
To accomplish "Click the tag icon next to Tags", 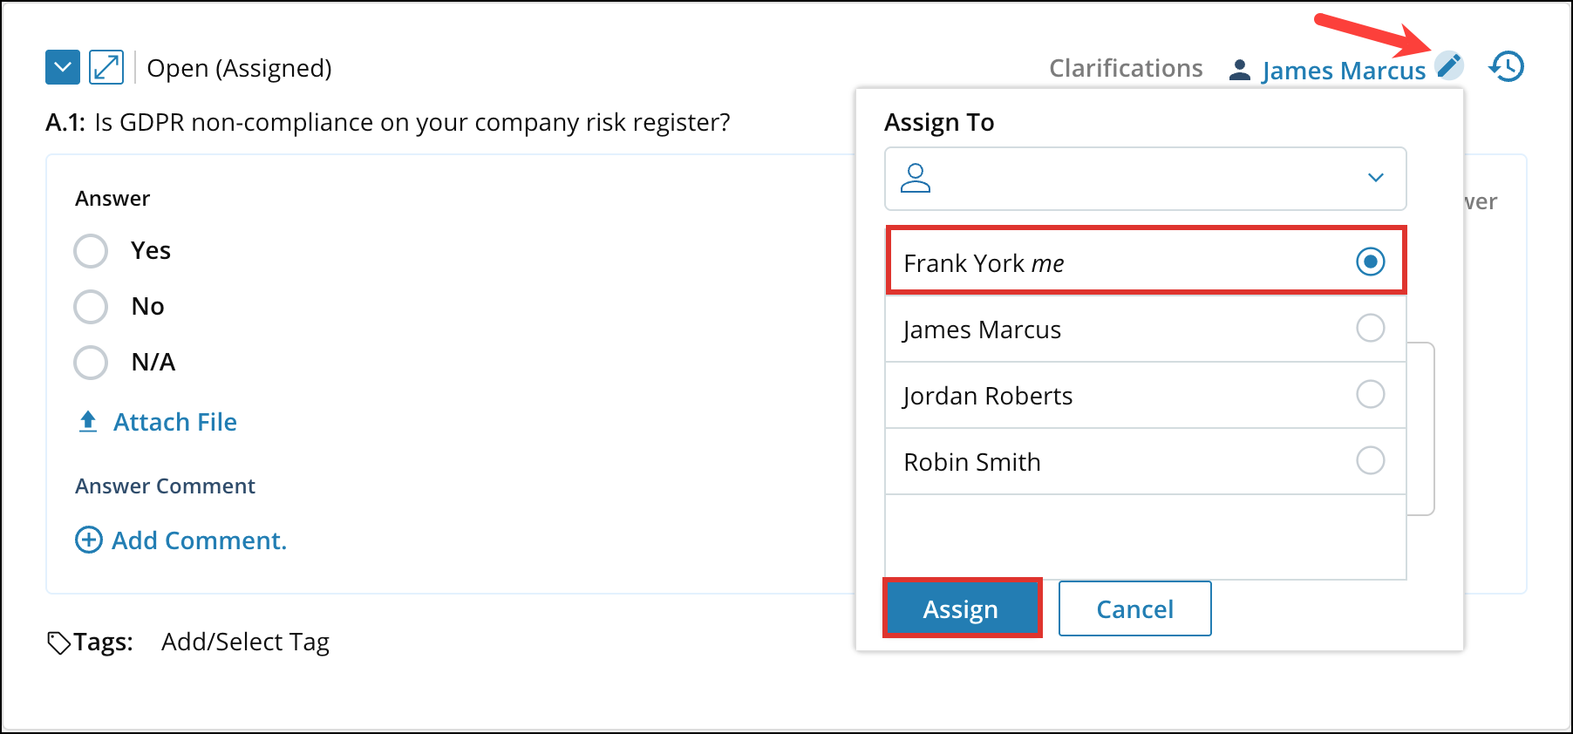I will pyautogui.click(x=58, y=643).
